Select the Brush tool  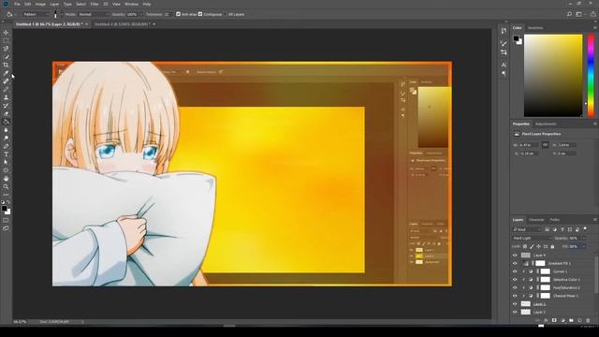[x=6, y=89]
